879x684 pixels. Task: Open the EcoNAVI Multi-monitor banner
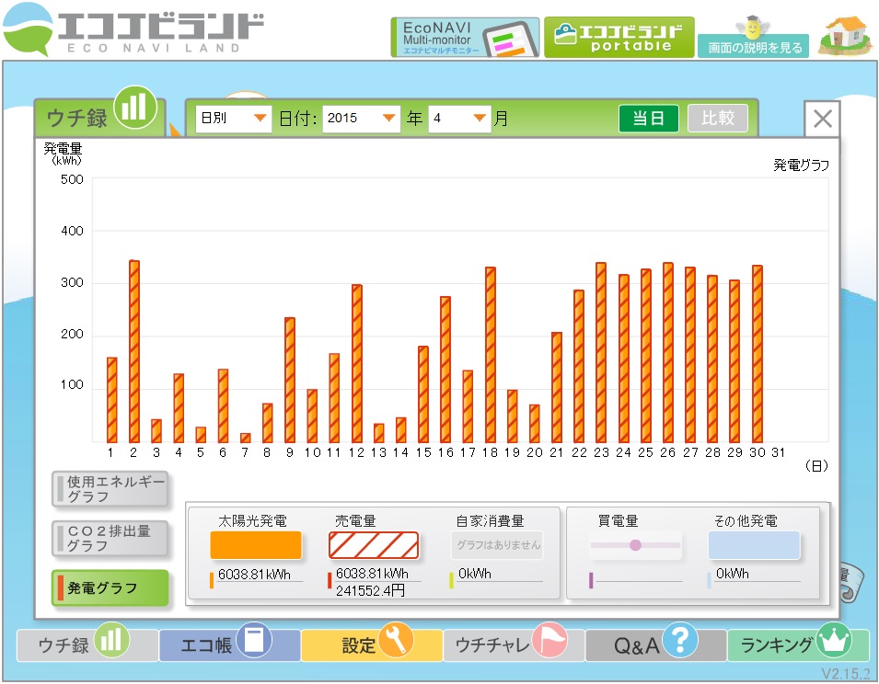coord(465,38)
